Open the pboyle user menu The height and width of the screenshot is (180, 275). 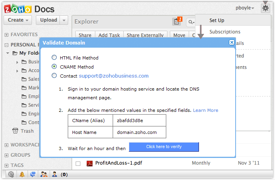tap(245, 8)
